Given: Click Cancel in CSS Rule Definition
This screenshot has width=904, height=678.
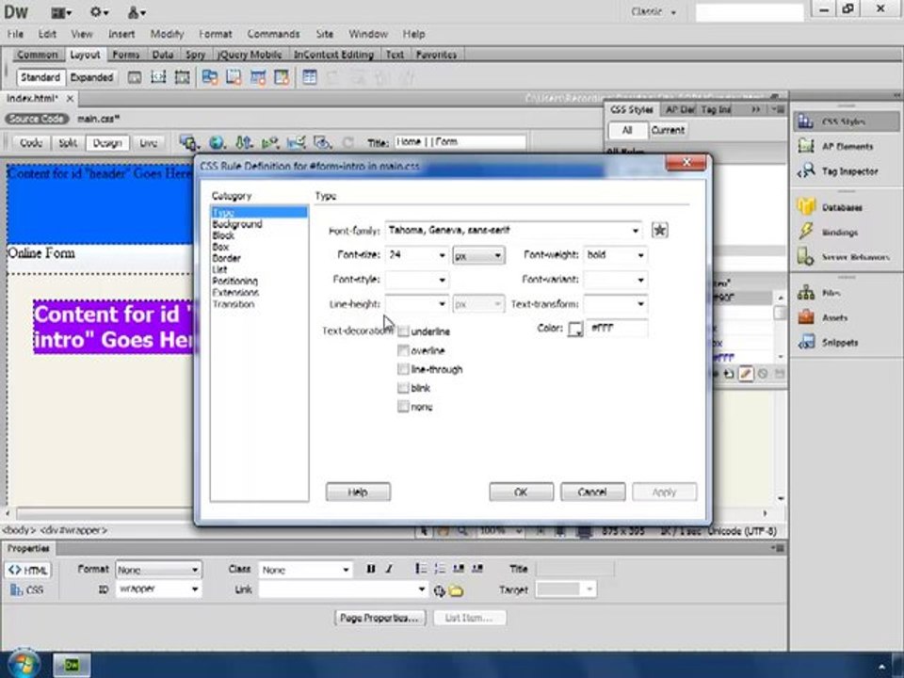Looking at the screenshot, I should pos(592,492).
